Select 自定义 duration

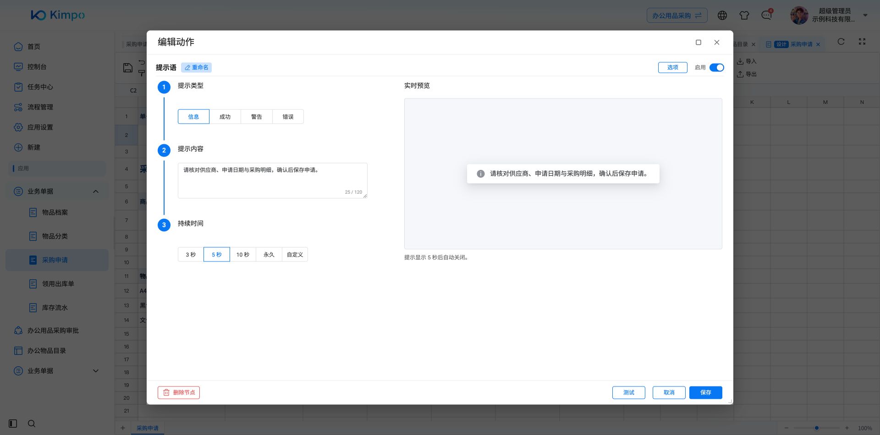(x=295, y=255)
